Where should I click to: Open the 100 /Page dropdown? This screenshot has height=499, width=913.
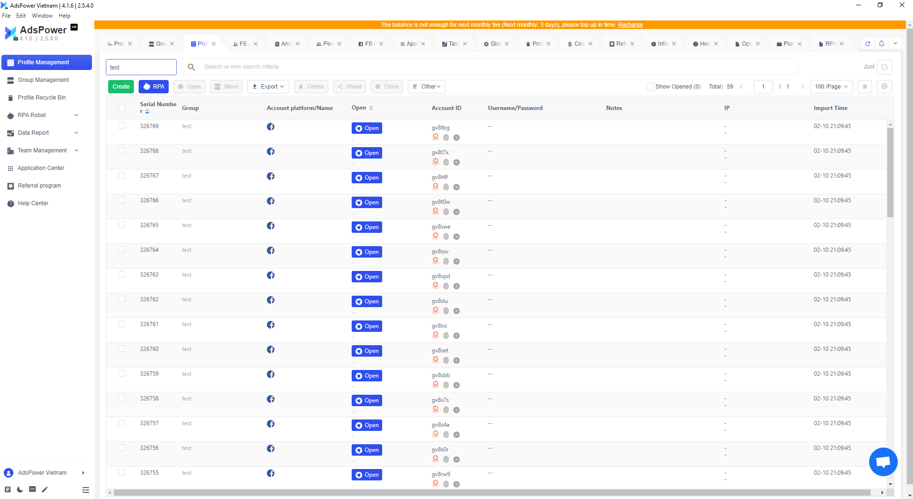pos(831,87)
